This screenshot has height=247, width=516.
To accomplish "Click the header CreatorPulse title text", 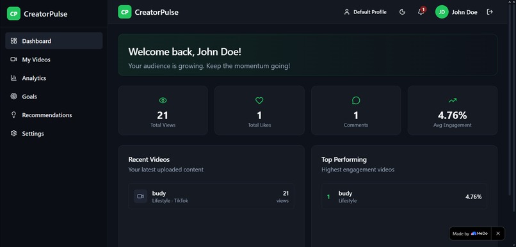I will pyautogui.click(x=157, y=13).
